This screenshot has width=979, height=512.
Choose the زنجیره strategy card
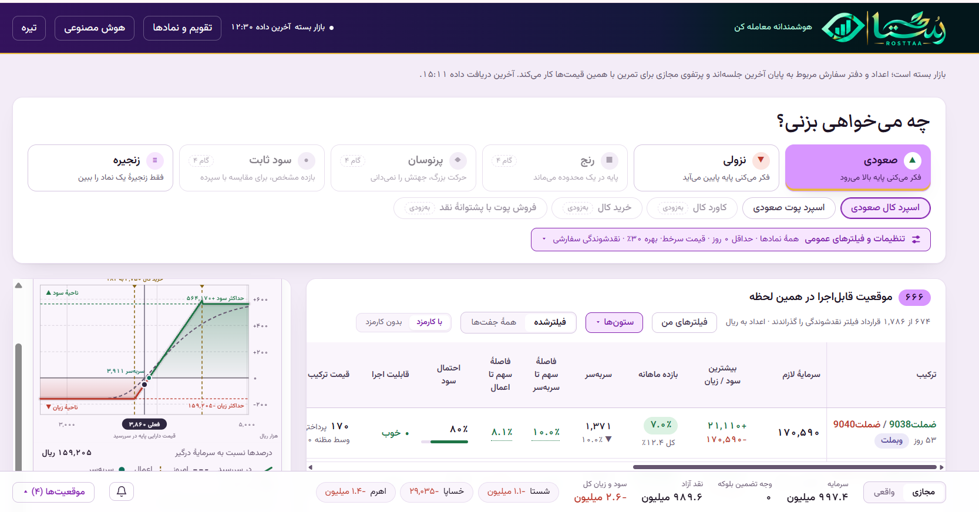point(100,168)
